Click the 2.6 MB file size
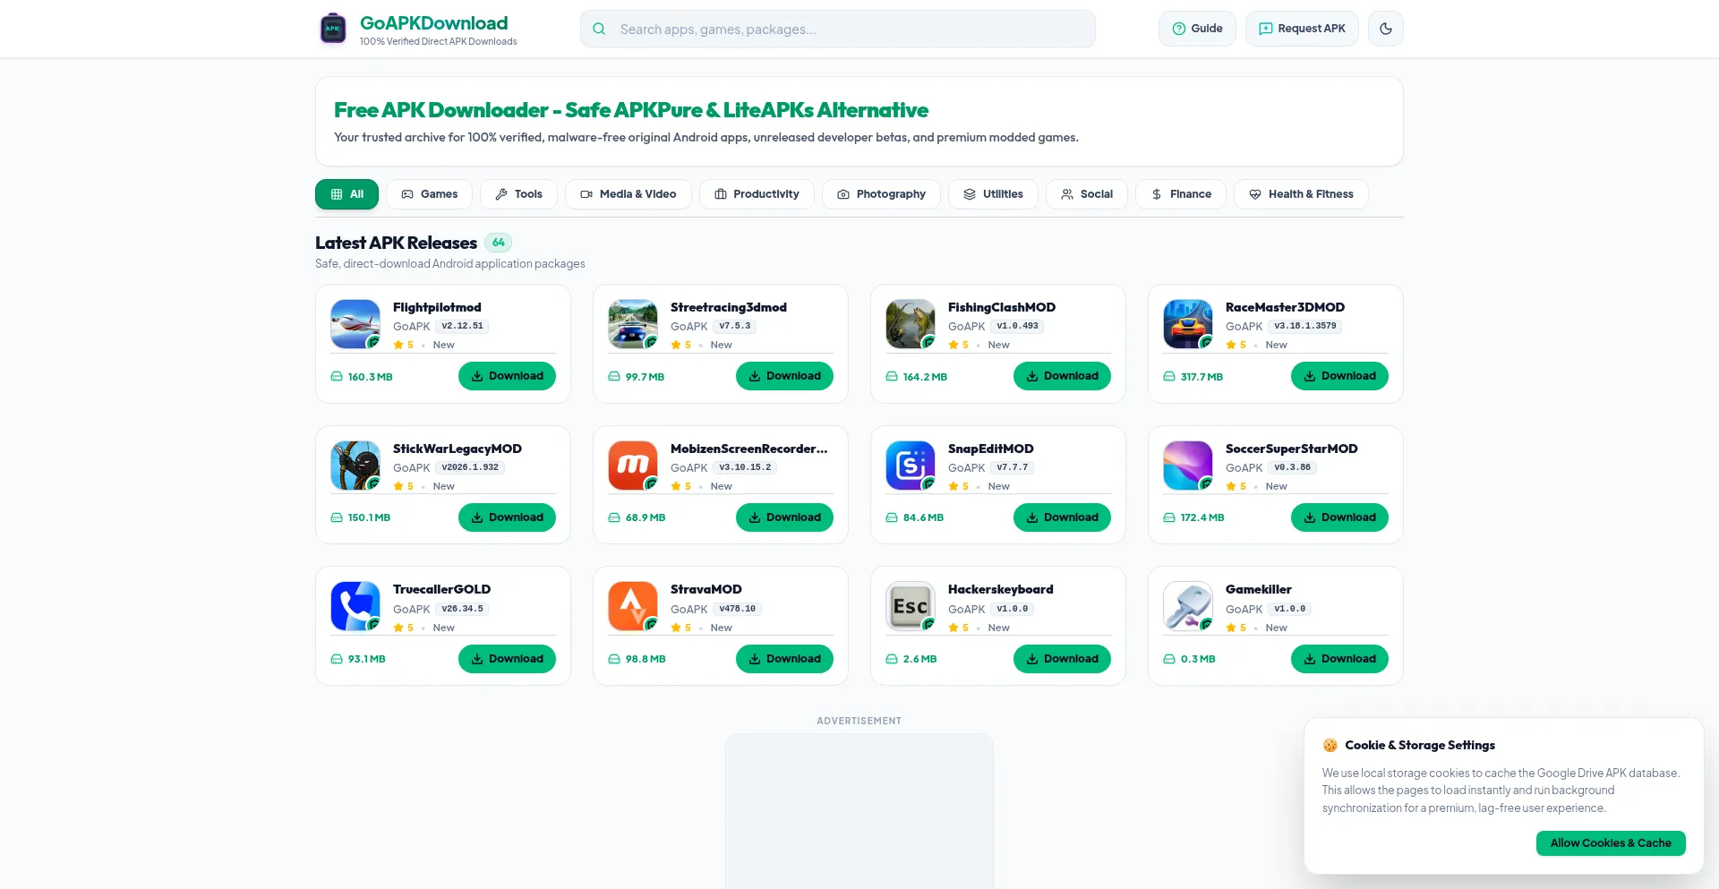Image resolution: width=1719 pixels, height=889 pixels. tap(919, 659)
